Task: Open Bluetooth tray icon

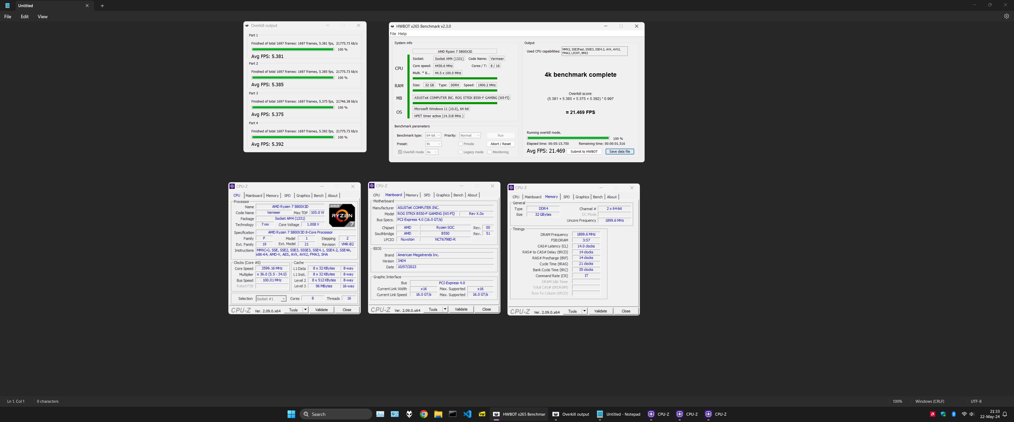Action: 953,414
